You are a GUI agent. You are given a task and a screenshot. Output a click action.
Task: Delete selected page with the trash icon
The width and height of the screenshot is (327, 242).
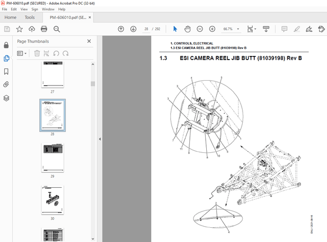click(37, 53)
